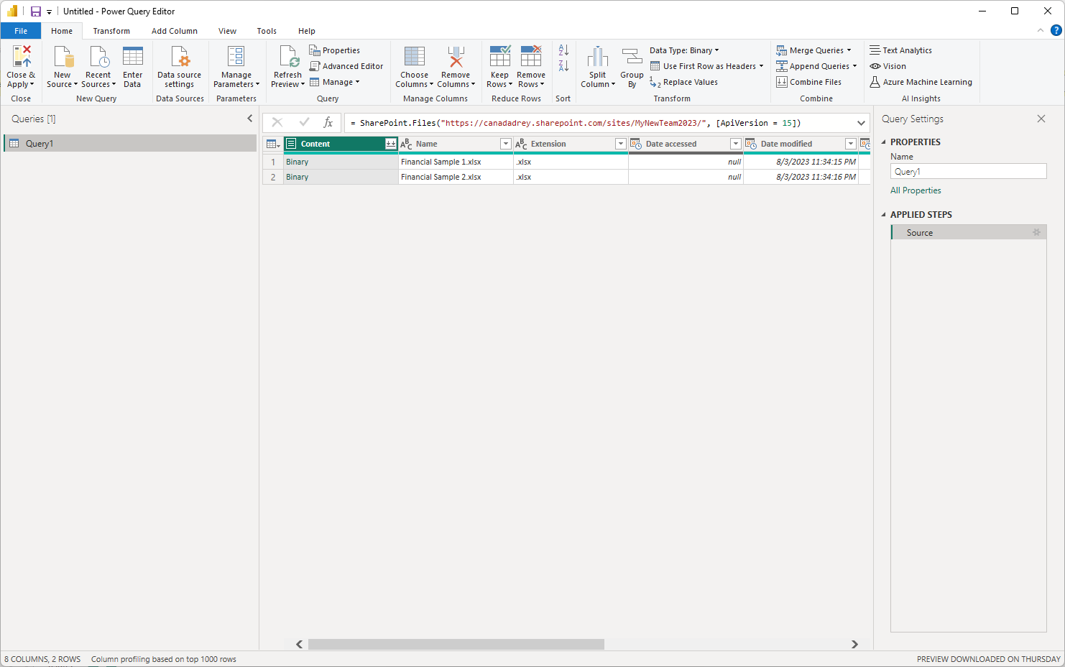Select the Source applied step
Viewport: 1065px width, 667px height.
[969, 232]
